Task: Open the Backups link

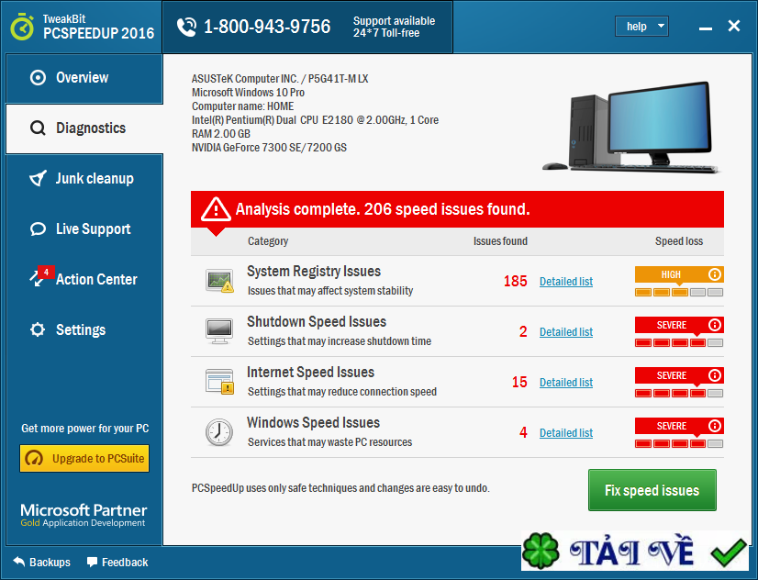Action: [41, 563]
